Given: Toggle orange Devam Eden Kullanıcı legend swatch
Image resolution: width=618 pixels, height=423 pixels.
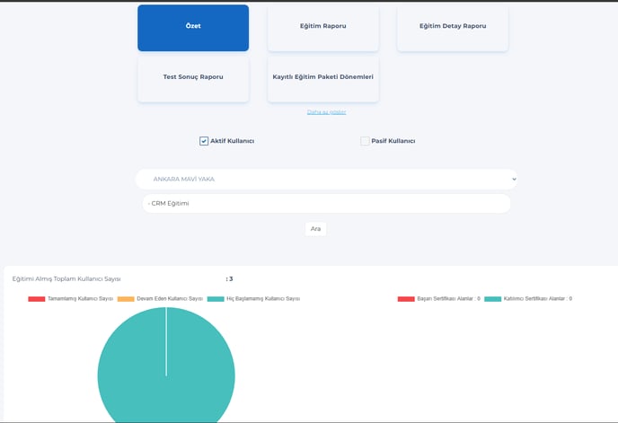Looking at the screenshot, I should tap(126, 298).
